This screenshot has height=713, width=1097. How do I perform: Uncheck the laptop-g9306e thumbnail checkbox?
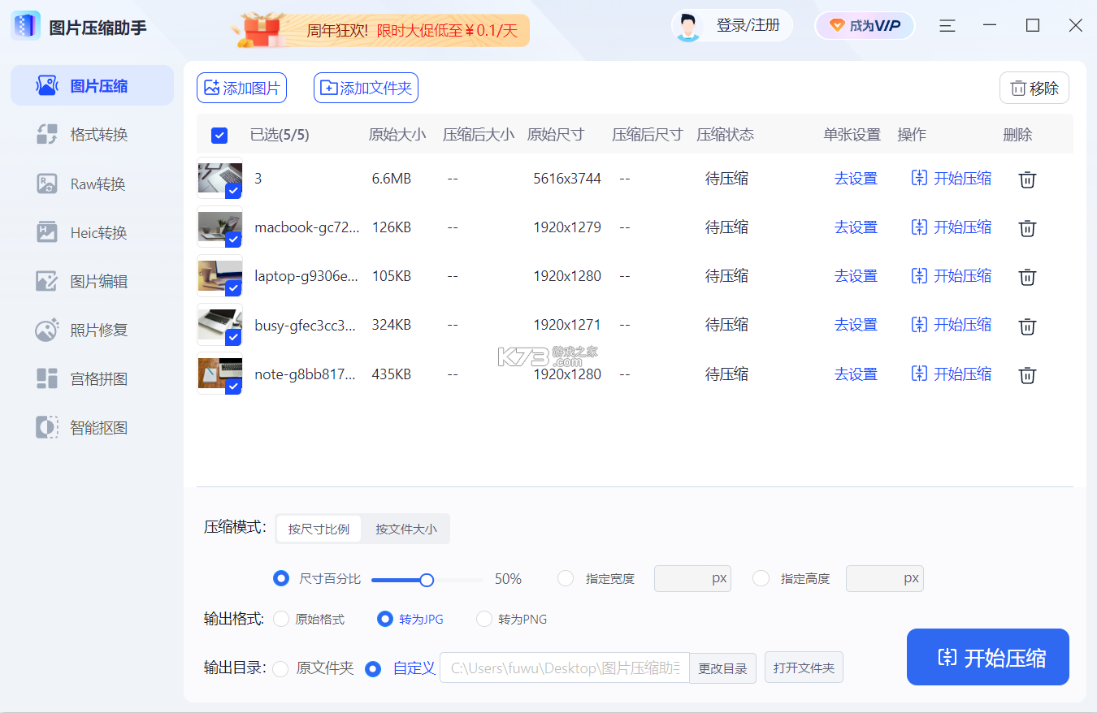(233, 288)
